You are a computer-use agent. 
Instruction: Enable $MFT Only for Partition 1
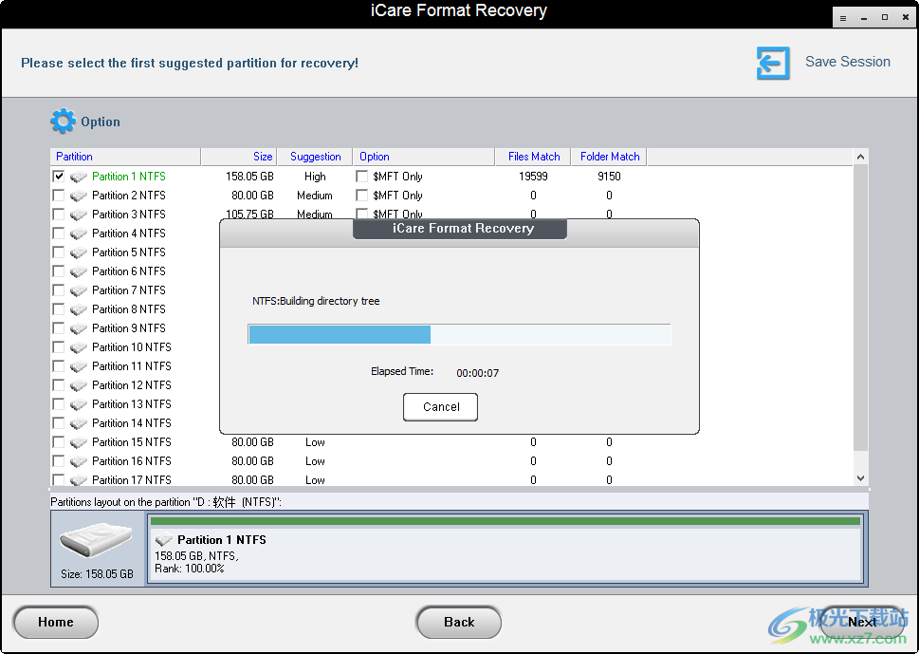[362, 176]
